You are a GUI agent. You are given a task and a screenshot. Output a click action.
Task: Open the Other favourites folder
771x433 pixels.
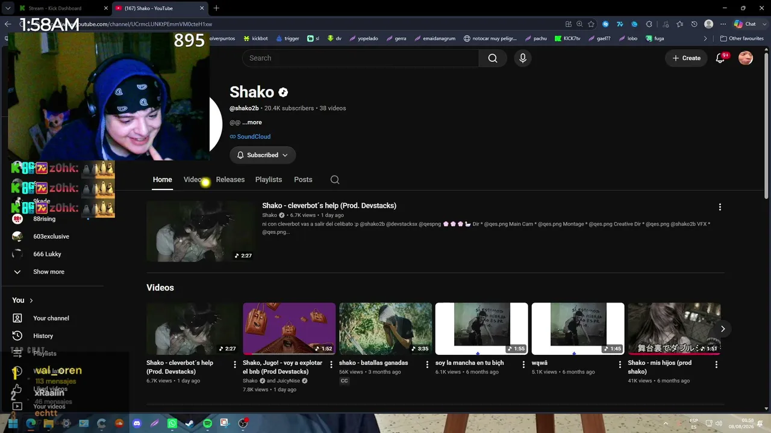[741, 38]
